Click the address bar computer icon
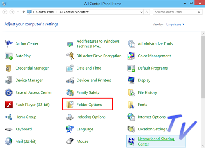205x148 pixels. pyautogui.click(x=30, y=12)
